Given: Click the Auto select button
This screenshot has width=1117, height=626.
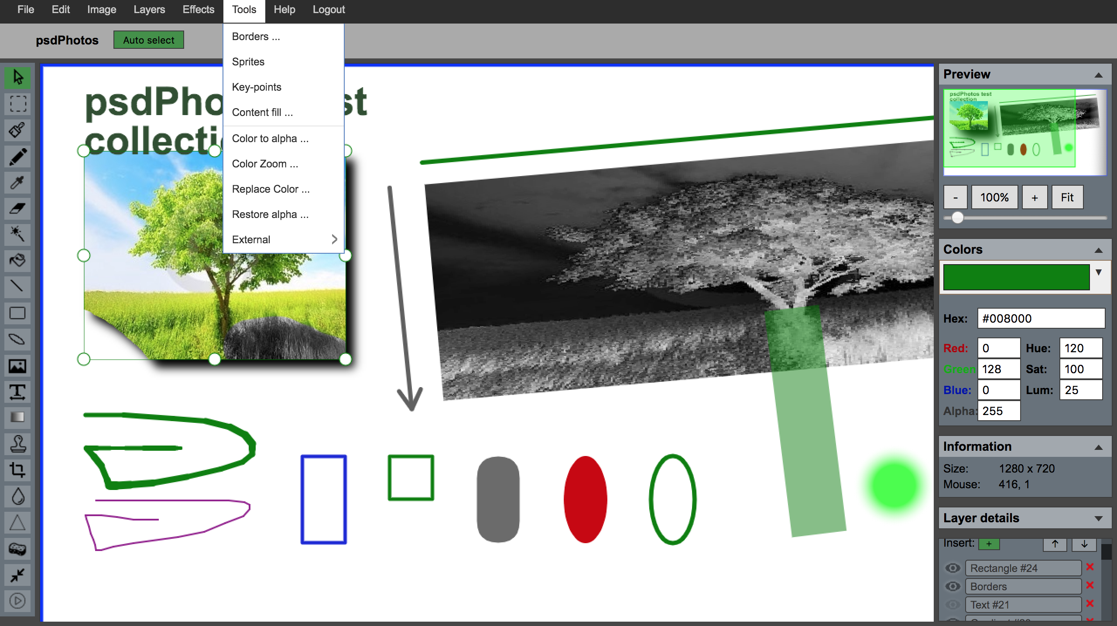Looking at the screenshot, I should 148,40.
